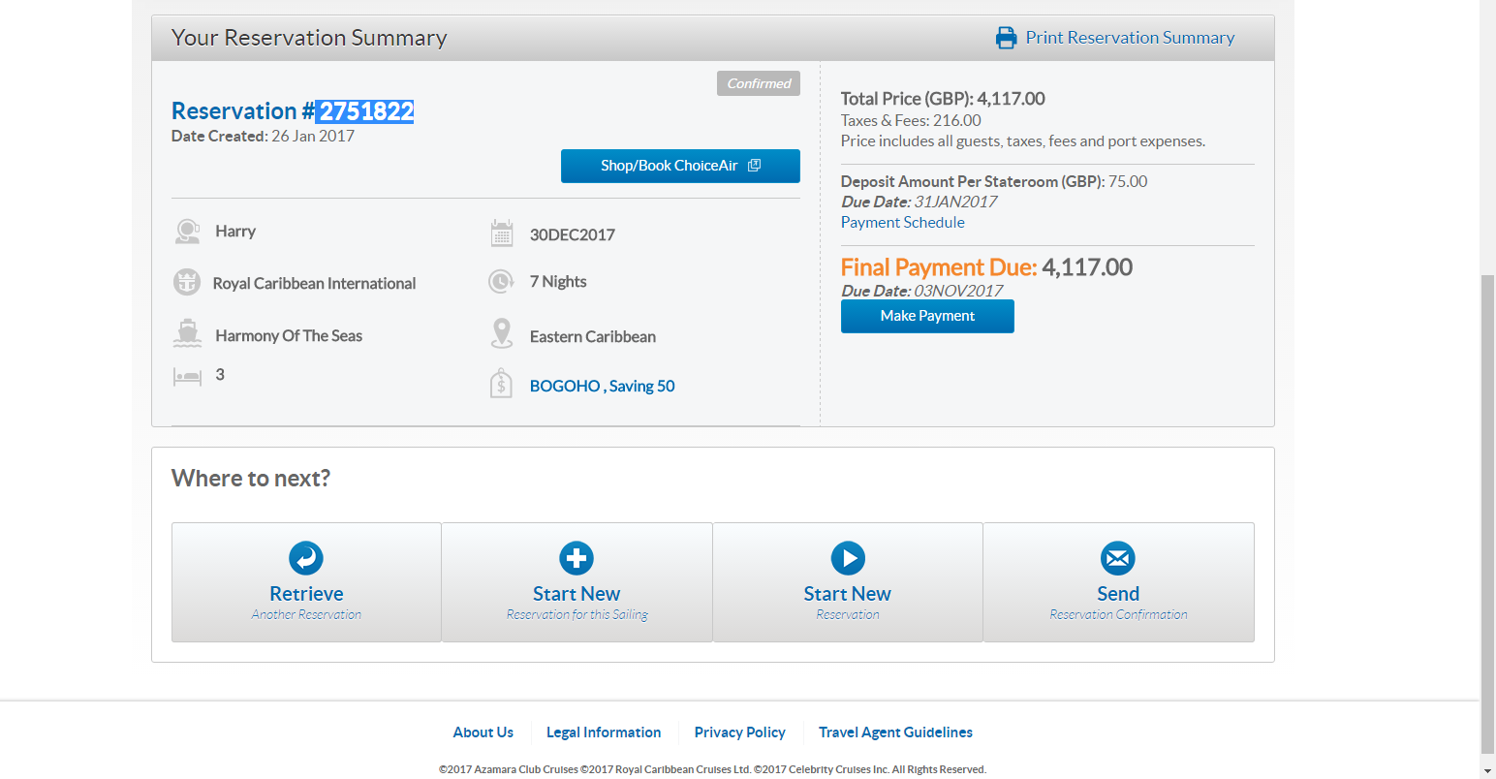Click the location pin icon by Eastern Caribbean
The height and width of the screenshot is (779, 1496).
(x=502, y=333)
